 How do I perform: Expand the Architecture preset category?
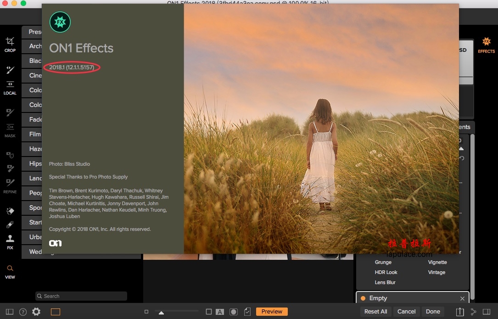[32, 46]
